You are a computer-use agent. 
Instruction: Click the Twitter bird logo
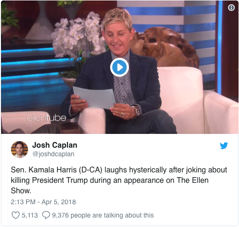tap(224, 146)
